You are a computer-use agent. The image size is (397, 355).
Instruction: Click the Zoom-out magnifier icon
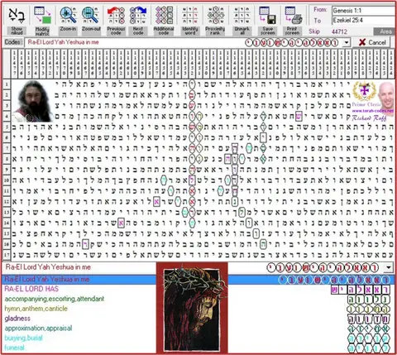tap(90, 15)
